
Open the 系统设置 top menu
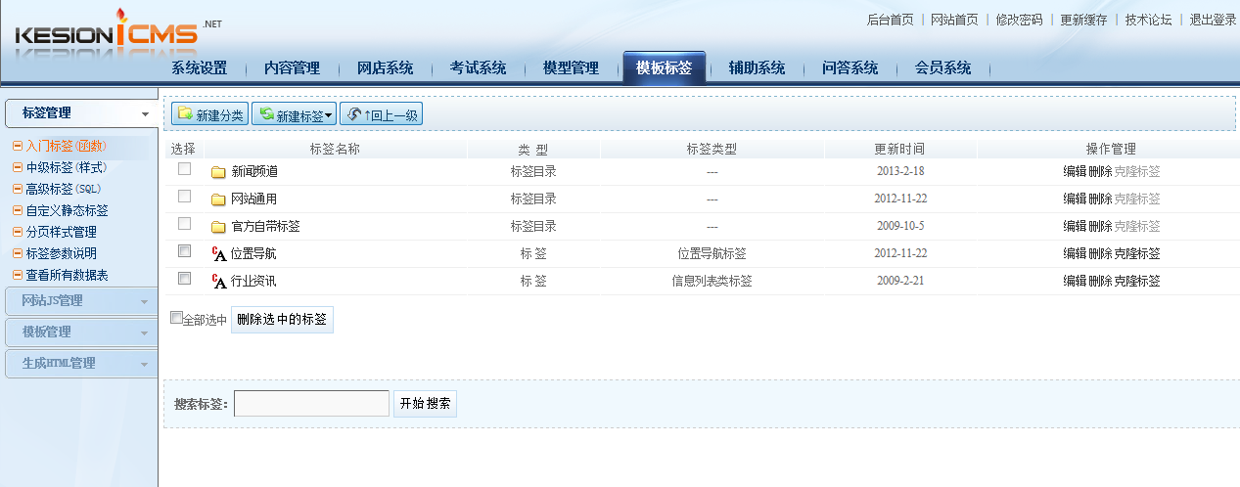200,68
